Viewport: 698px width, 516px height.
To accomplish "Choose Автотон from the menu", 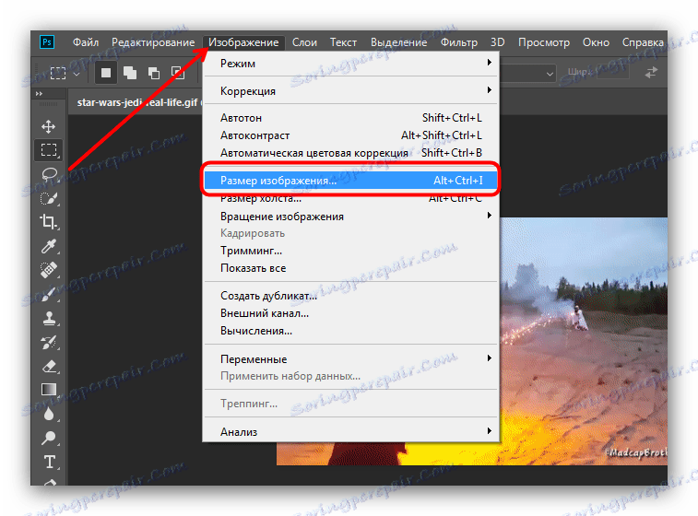I will click(x=350, y=118).
